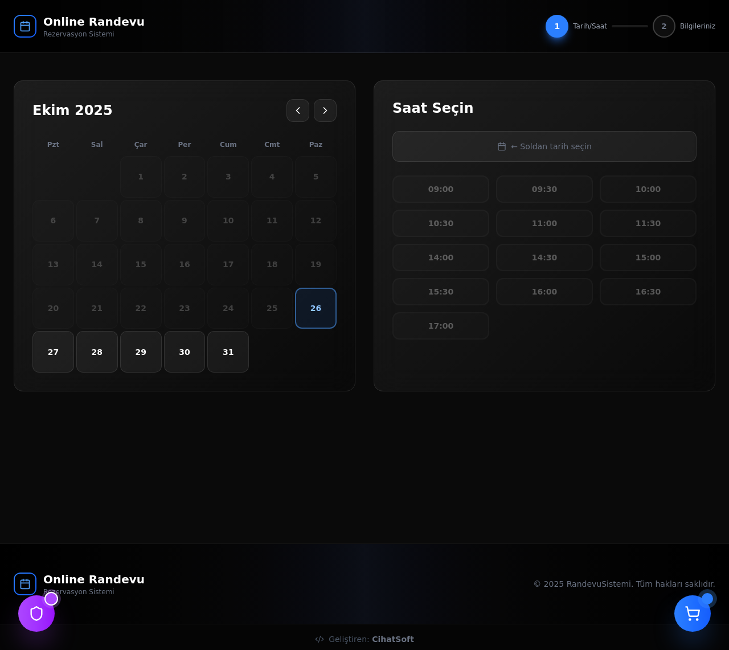The width and height of the screenshot is (729, 650).
Task: Click the calendar logo icon in header
Action: coord(25,26)
